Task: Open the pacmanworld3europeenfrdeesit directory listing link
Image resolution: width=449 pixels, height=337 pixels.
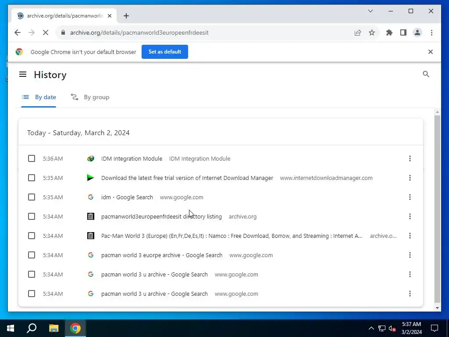Action: tap(161, 216)
